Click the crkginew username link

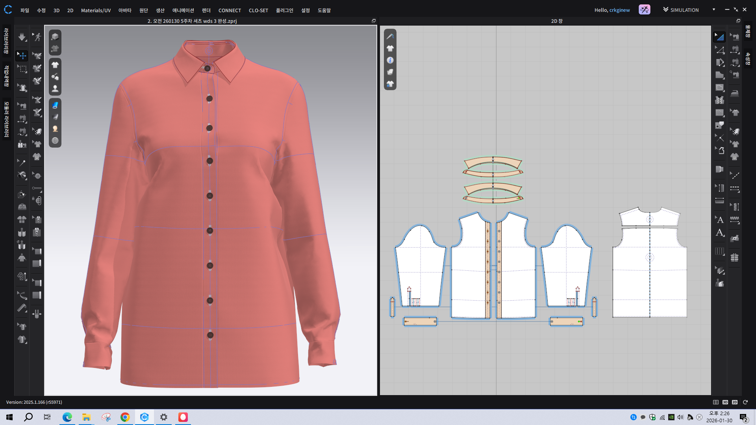coord(619,10)
